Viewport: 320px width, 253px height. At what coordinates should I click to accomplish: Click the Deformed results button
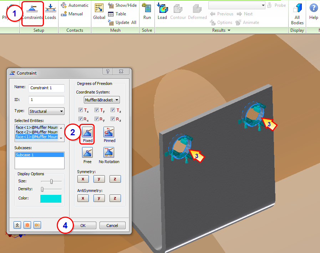point(197,12)
